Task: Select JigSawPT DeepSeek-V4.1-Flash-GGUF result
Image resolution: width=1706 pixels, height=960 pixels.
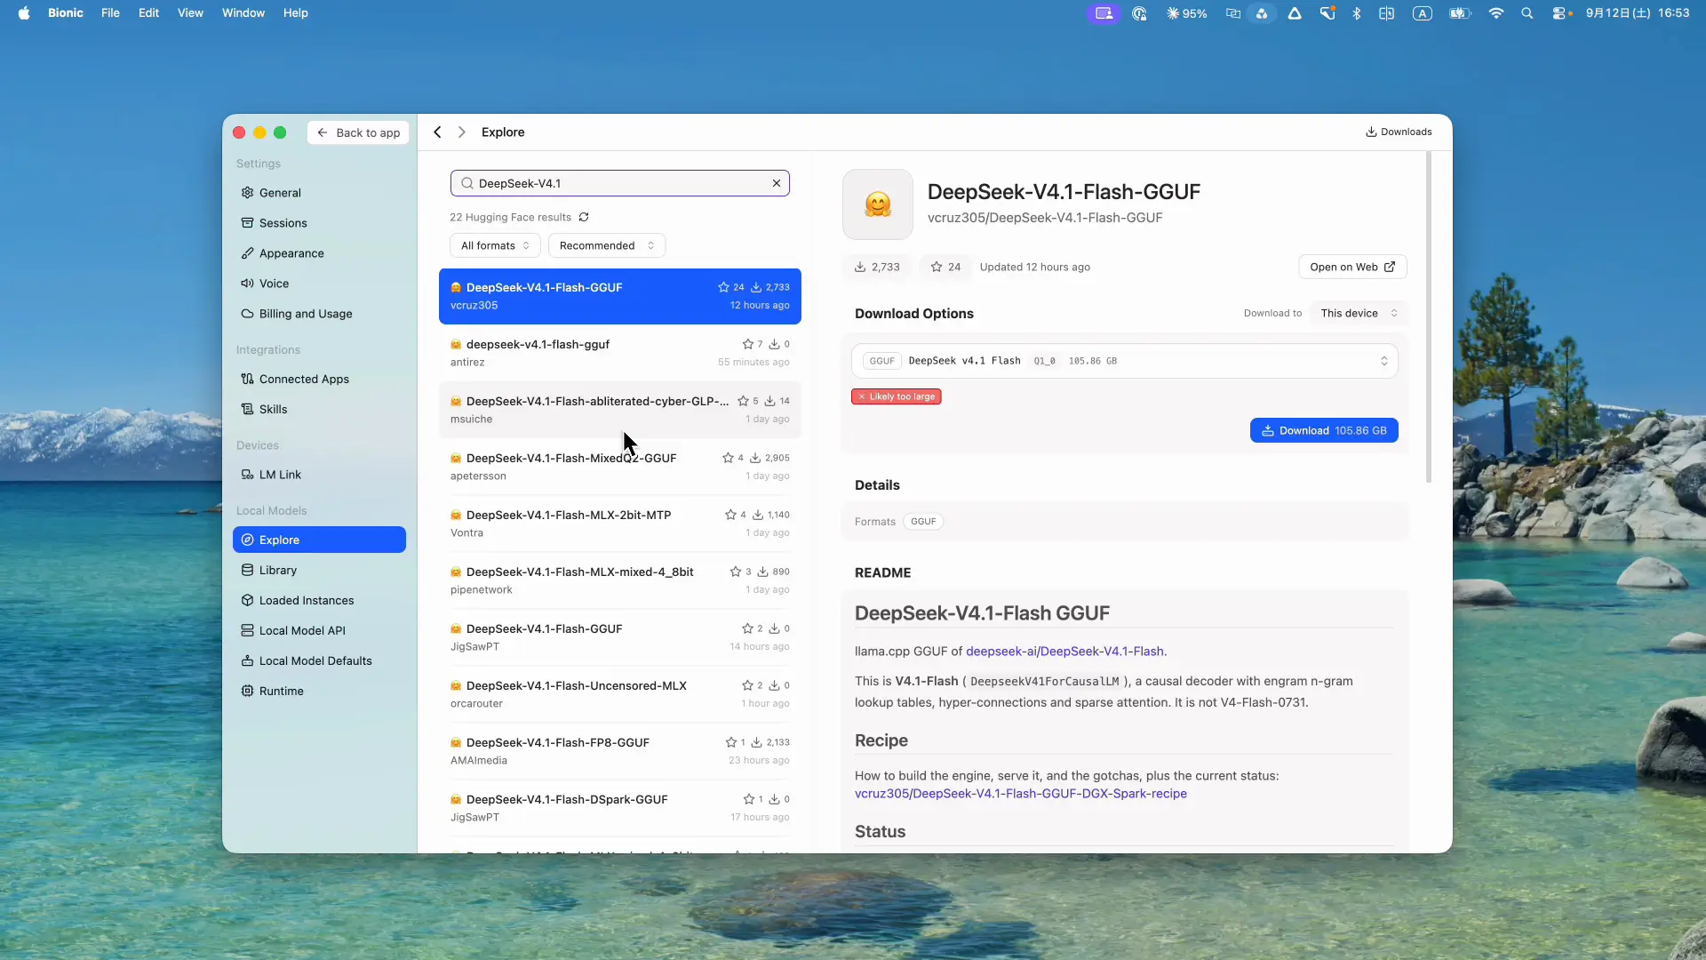Action: click(619, 637)
